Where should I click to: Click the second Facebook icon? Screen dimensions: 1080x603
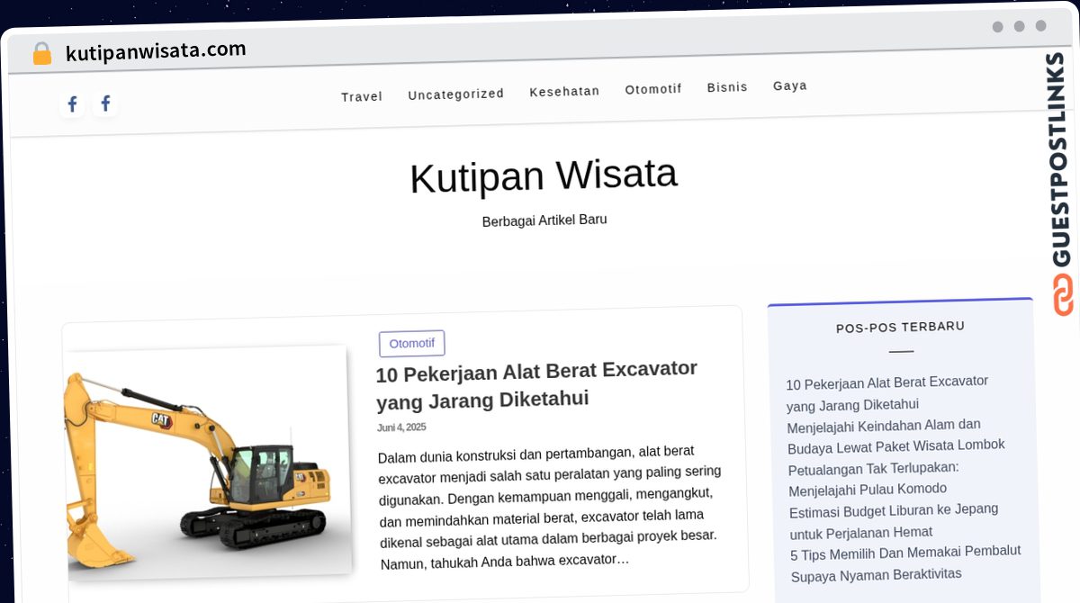[105, 104]
